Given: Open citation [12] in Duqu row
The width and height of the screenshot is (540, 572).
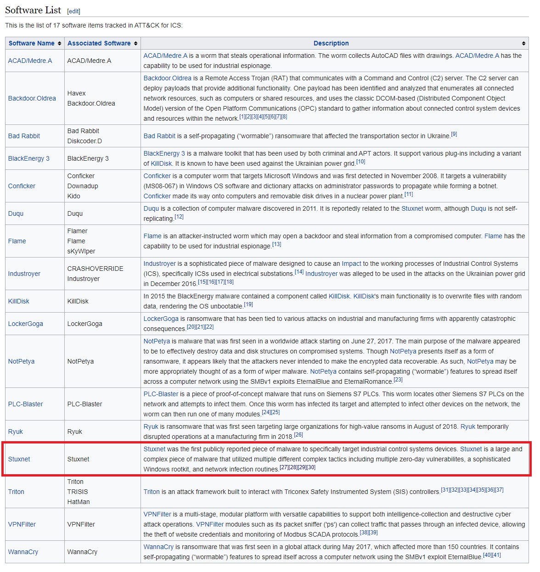Looking at the screenshot, I should tap(179, 217).
